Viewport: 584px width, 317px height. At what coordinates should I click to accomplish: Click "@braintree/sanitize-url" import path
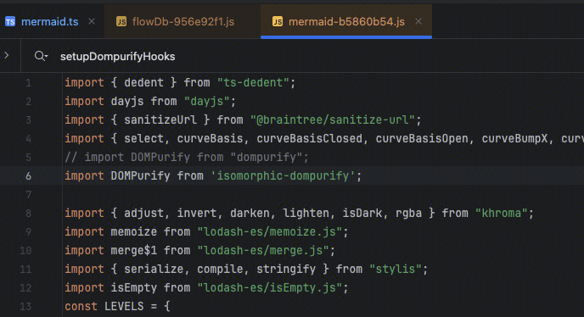click(333, 120)
